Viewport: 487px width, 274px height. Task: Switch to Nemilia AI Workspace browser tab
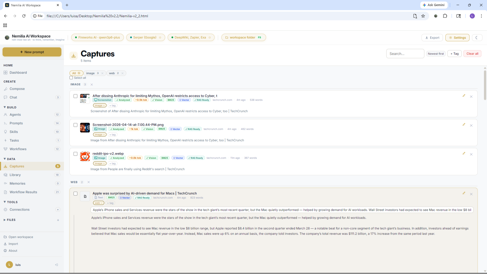(x=32, y=5)
